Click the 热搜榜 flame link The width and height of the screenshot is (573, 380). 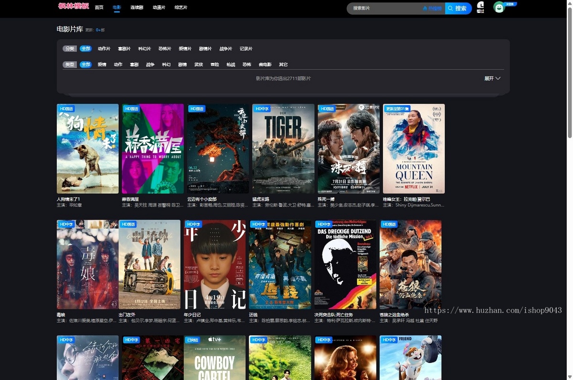pos(433,8)
